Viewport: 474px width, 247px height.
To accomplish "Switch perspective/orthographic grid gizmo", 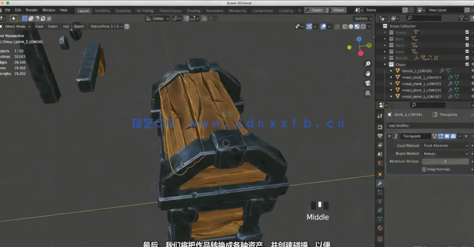I will (x=367, y=93).
